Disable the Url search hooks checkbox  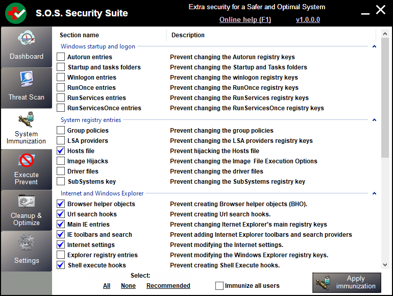tap(61, 214)
